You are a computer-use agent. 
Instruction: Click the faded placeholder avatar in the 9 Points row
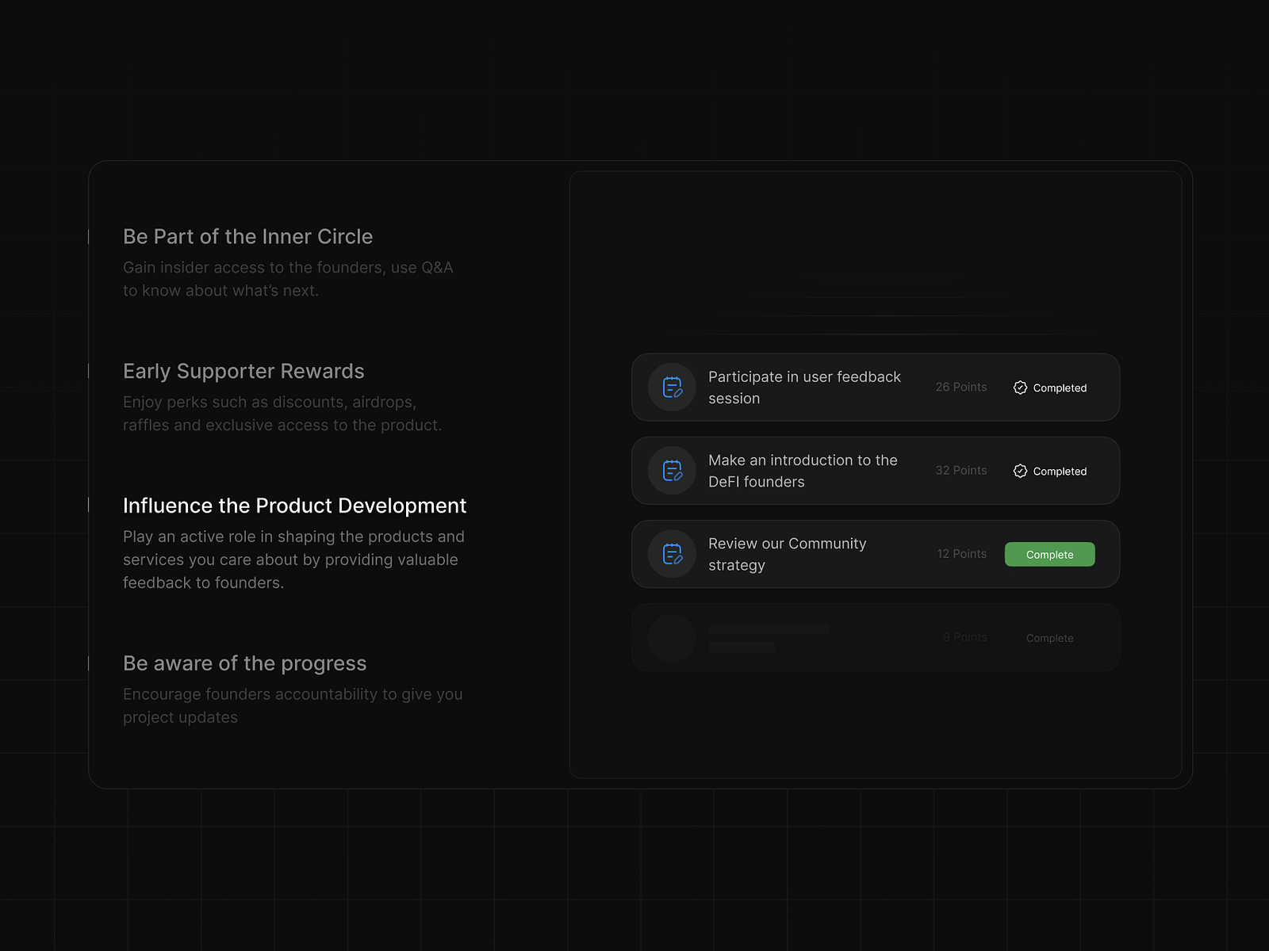click(672, 638)
